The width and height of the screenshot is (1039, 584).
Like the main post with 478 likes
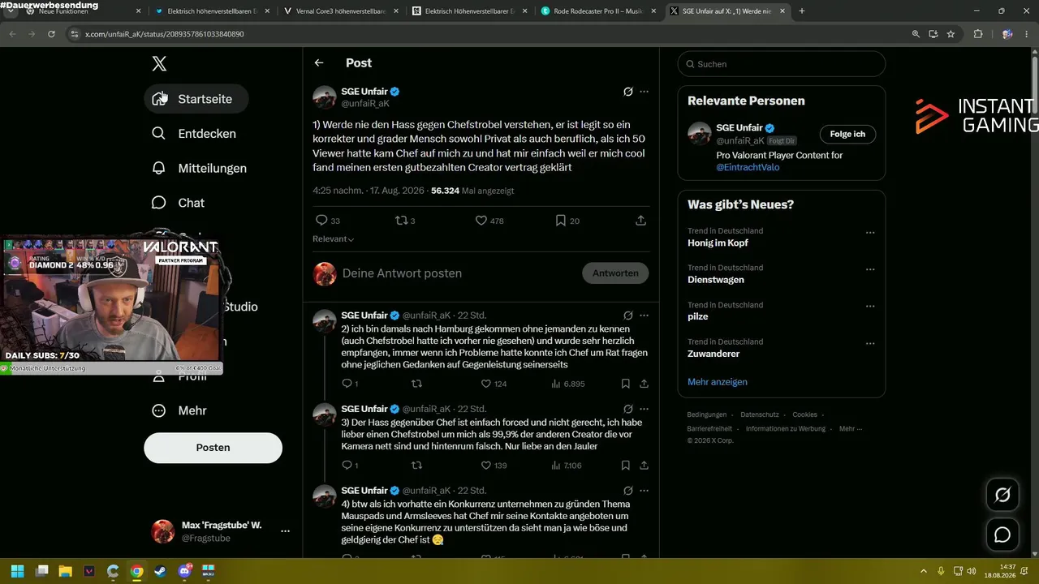481,220
